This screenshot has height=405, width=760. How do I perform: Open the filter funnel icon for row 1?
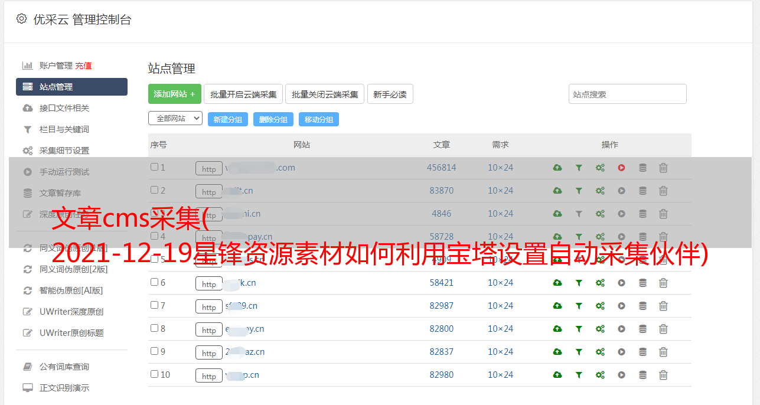(x=579, y=168)
